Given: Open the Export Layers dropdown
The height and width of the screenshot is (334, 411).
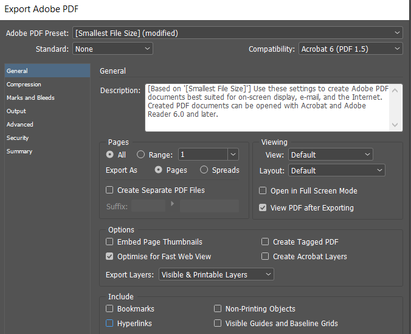Looking at the screenshot, I should point(216,274).
